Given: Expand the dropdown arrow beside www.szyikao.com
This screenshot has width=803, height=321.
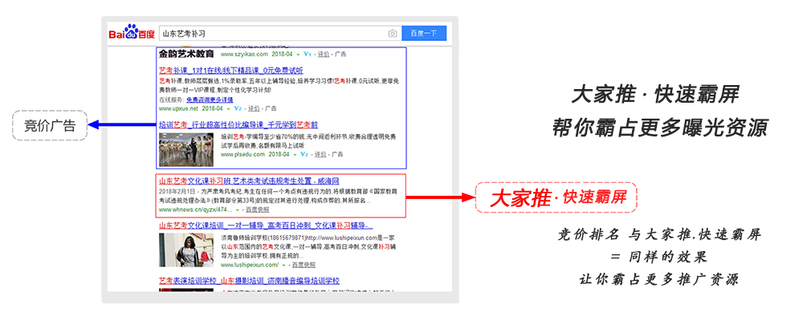Looking at the screenshot, I should click(299, 55).
